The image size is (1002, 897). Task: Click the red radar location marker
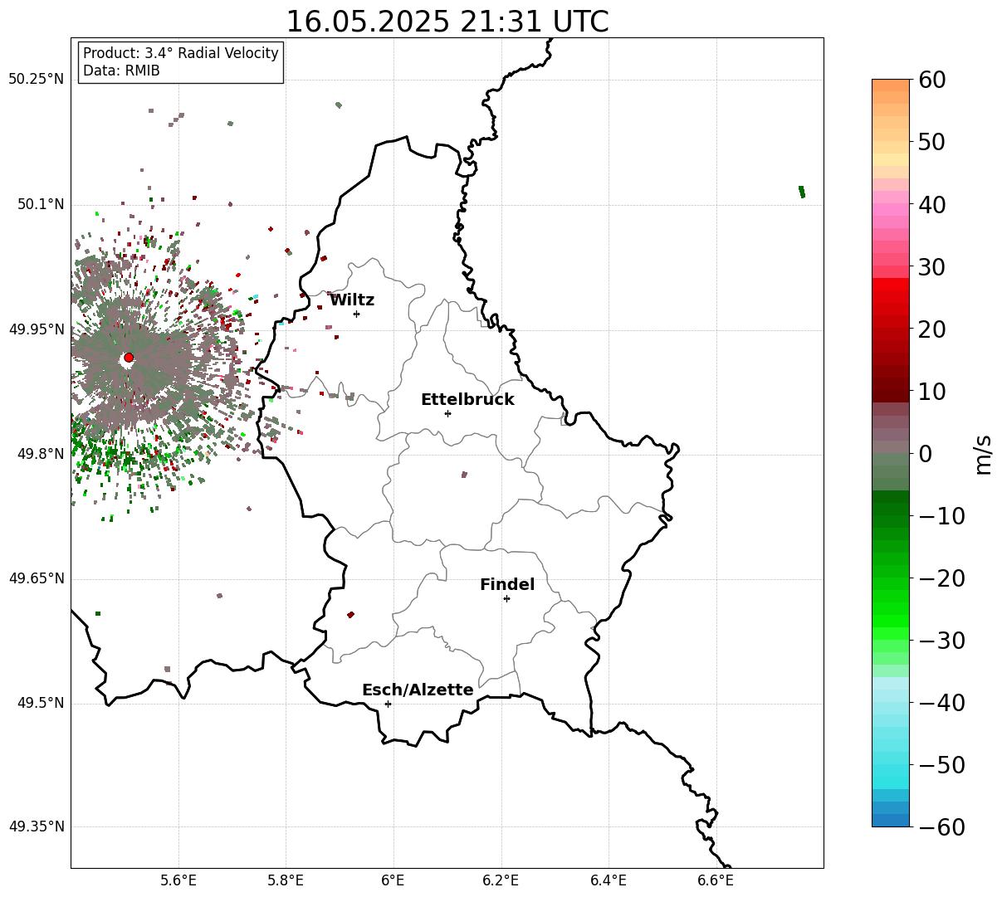coord(129,358)
